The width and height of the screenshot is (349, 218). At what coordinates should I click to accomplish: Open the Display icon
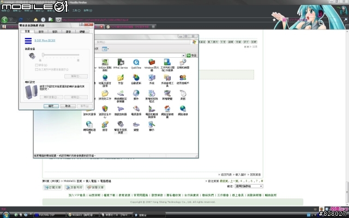(152, 126)
